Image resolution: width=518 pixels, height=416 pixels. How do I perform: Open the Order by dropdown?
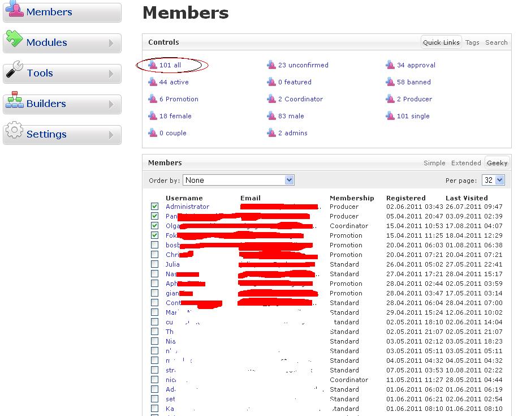point(239,180)
